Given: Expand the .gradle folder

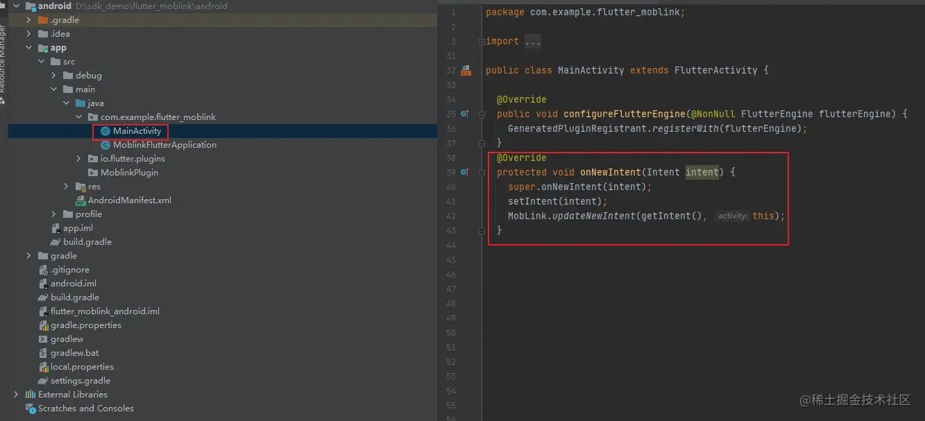Looking at the screenshot, I should click(x=28, y=20).
